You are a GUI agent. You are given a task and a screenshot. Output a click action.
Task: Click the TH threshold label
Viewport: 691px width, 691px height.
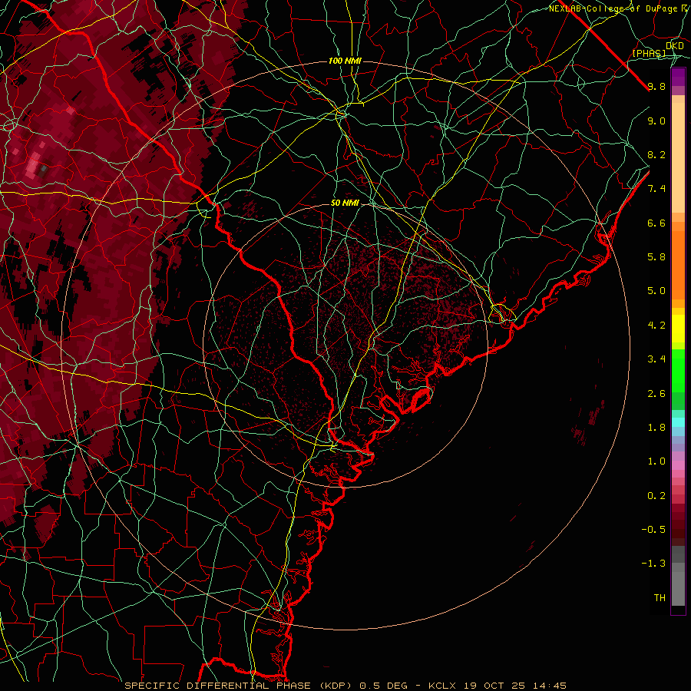coord(660,598)
